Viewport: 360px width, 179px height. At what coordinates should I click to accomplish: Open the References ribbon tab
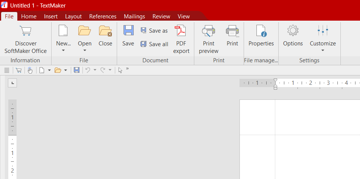[103, 17]
